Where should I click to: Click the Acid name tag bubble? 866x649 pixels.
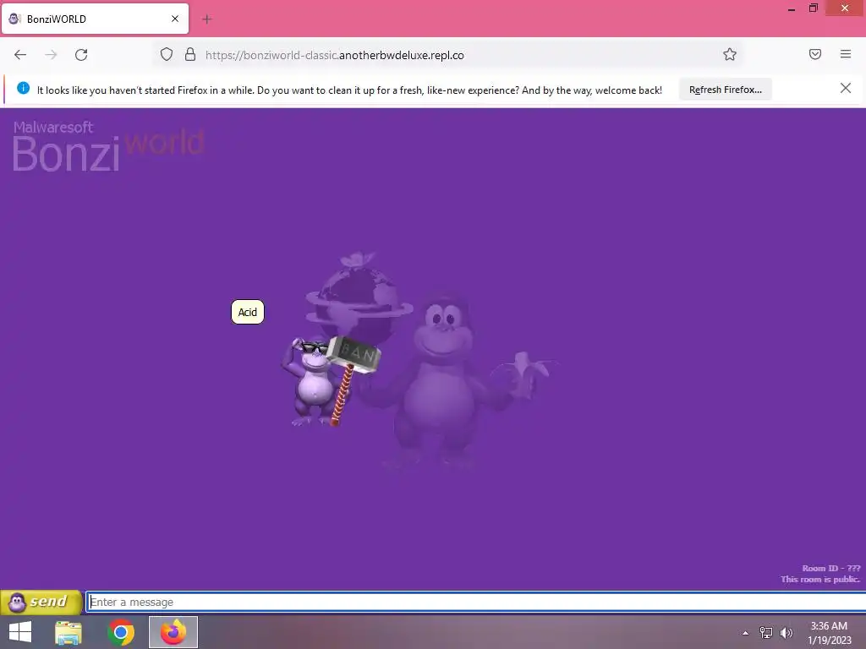pyautogui.click(x=248, y=313)
